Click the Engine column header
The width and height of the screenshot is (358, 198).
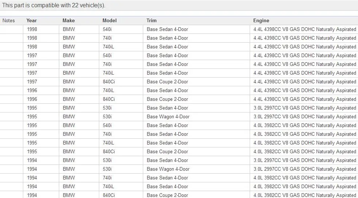tap(261, 21)
